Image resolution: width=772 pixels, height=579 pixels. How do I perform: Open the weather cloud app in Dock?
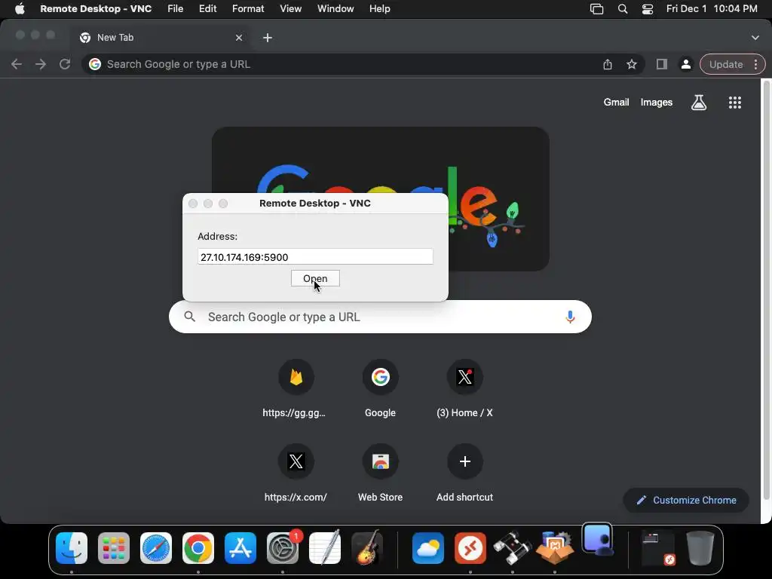click(428, 548)
